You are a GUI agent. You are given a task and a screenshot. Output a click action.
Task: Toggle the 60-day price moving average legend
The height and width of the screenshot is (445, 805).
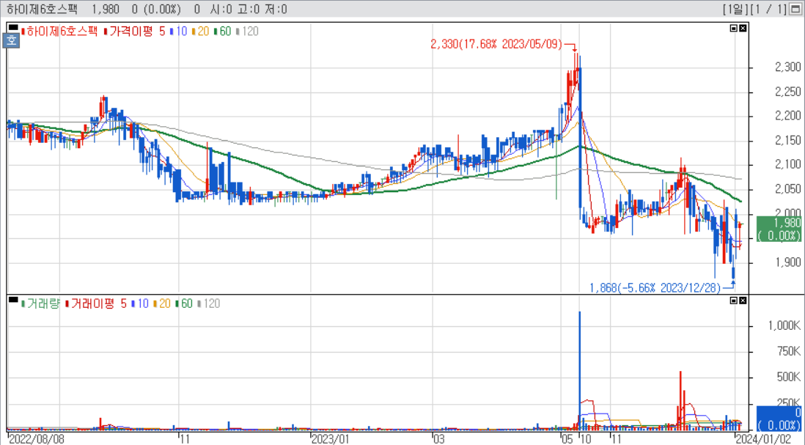coord(223,32)
